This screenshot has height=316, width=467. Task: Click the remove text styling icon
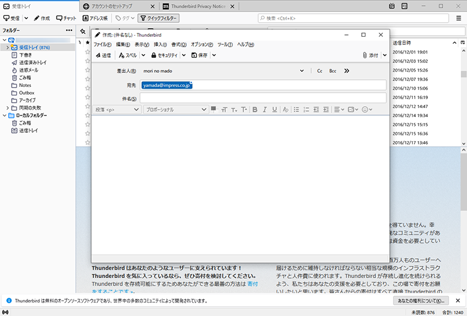(285, 110)
